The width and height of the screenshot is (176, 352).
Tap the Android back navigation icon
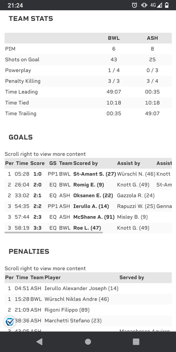coord(39,342)
